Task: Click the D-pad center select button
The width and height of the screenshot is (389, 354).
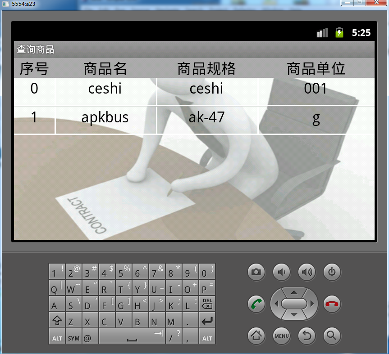Action: pyautogui.click(x=294, y=304)
